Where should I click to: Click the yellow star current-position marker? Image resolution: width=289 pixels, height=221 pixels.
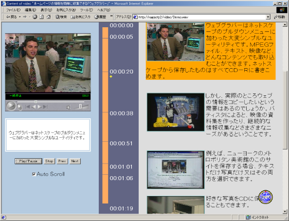(111, 76)
